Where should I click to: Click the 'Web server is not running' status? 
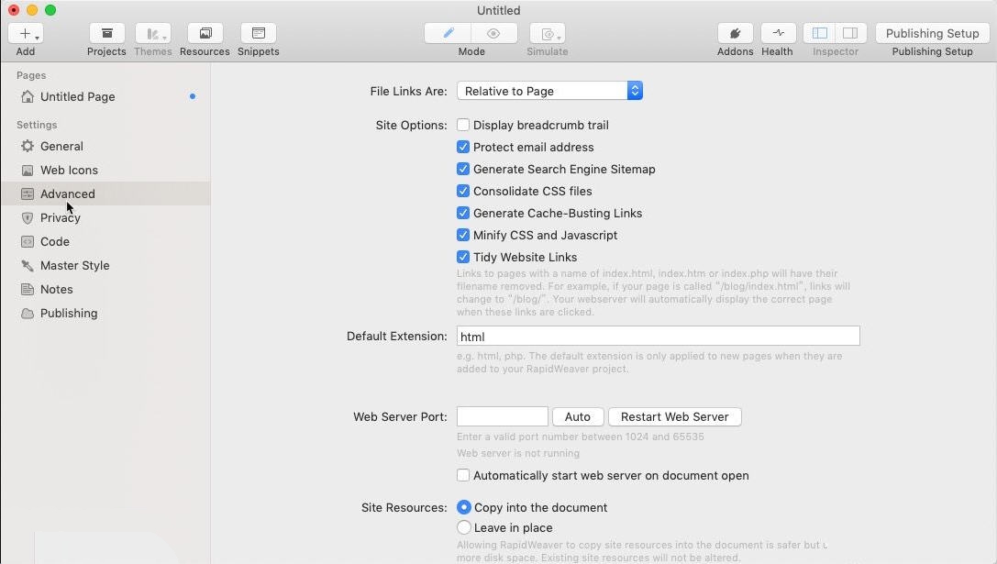518,453
